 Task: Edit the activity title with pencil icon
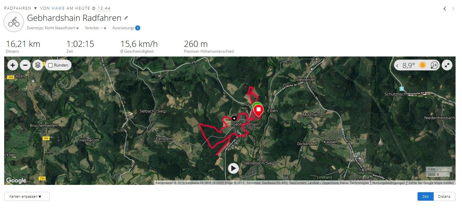tap(126, 18)
